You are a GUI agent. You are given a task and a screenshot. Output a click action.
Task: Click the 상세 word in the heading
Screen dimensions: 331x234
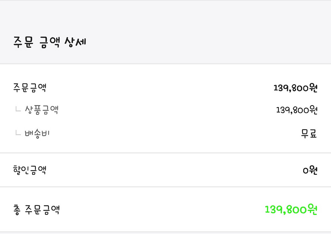75,42
